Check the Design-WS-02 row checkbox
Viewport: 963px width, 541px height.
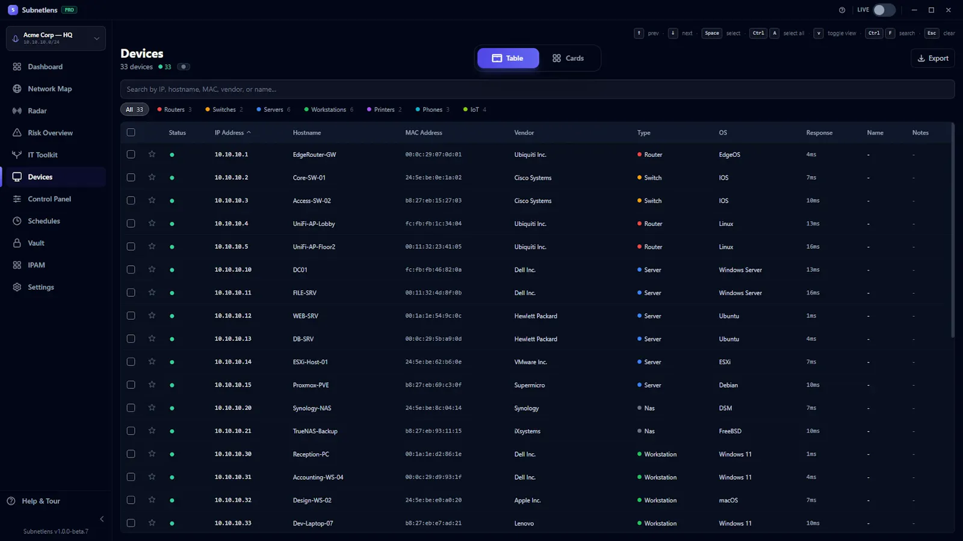click(131, 500)
